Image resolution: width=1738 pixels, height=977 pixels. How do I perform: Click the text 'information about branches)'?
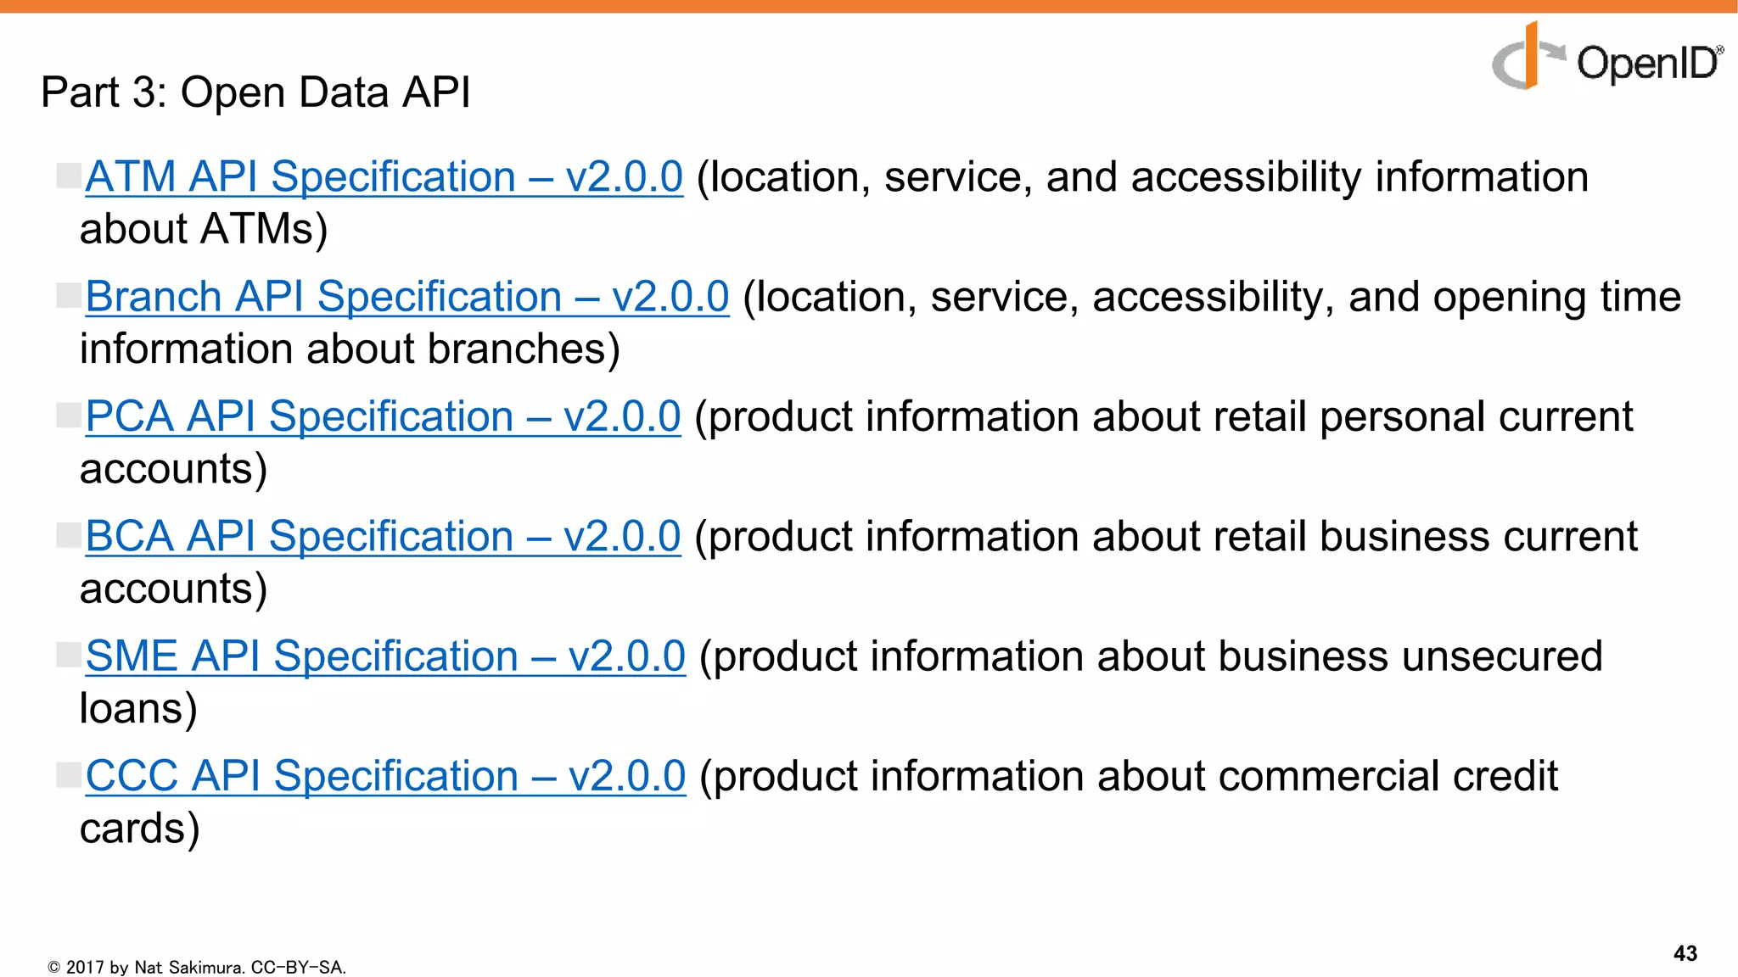coord(350,349)
